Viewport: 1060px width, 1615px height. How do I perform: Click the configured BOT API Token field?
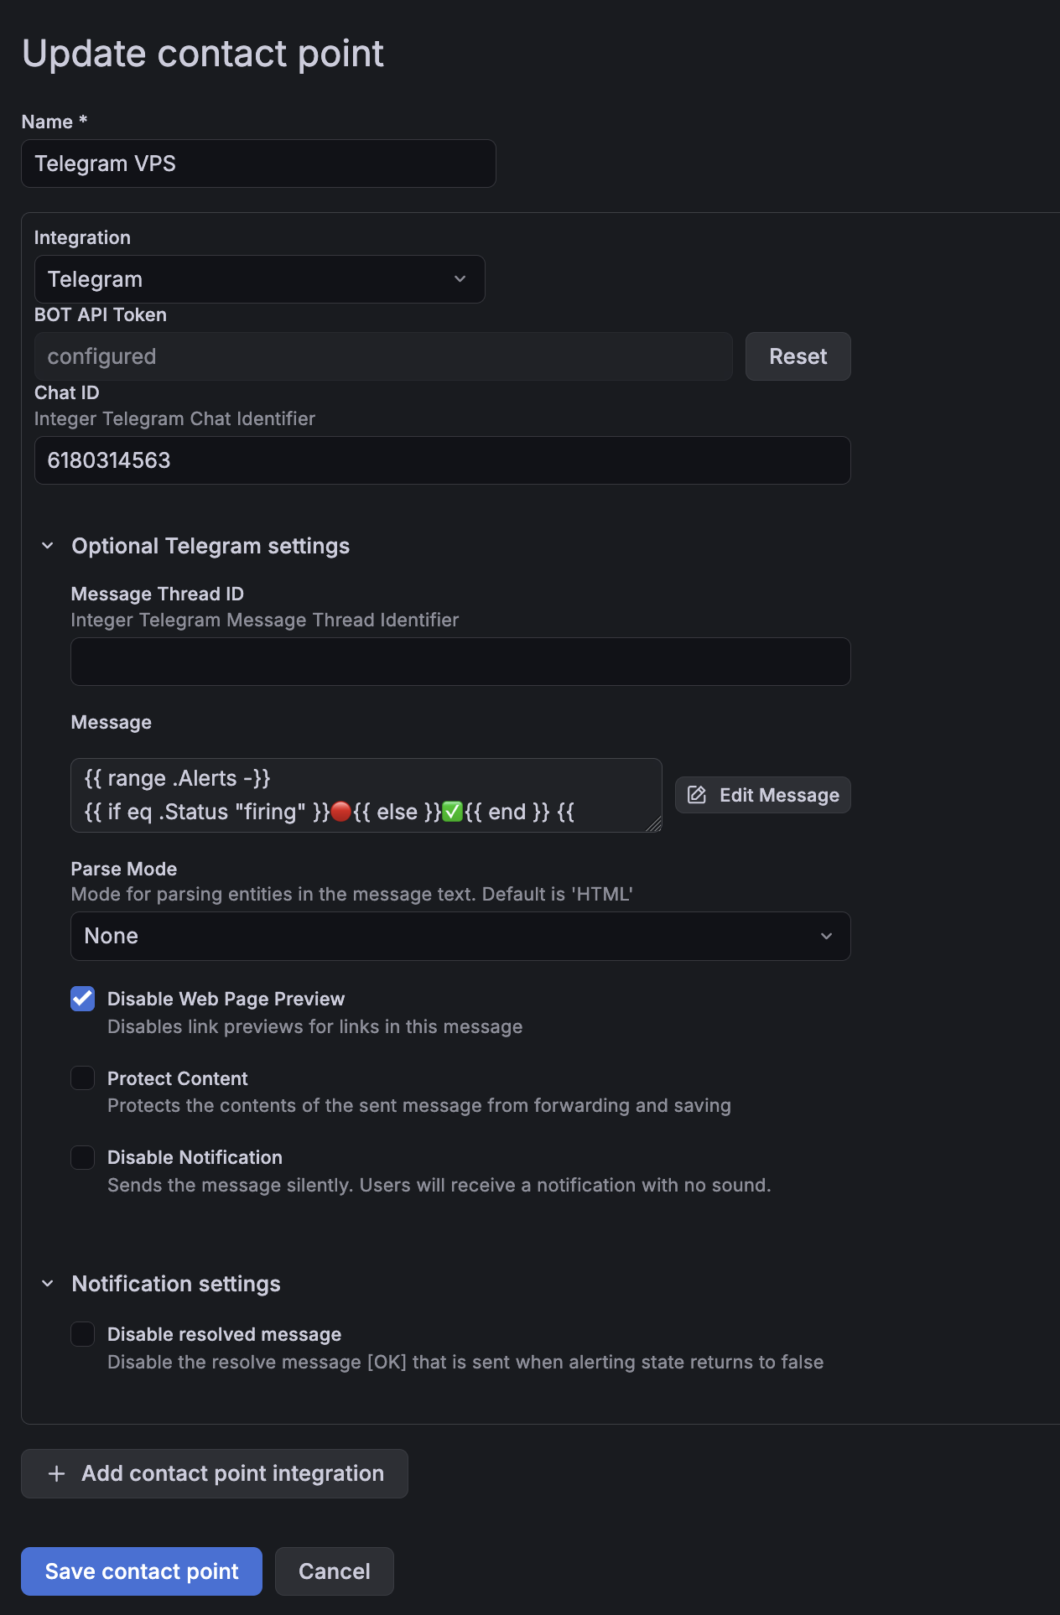[x=383, y=356]
